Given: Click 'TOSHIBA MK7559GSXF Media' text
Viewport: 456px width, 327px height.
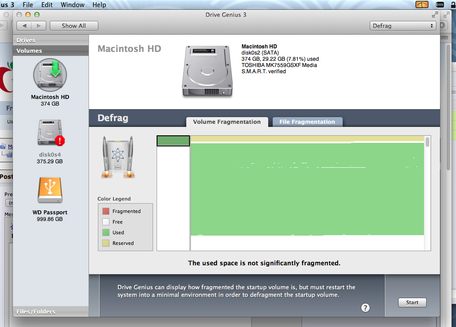Looking at the screenshot, I should (279, 65).
